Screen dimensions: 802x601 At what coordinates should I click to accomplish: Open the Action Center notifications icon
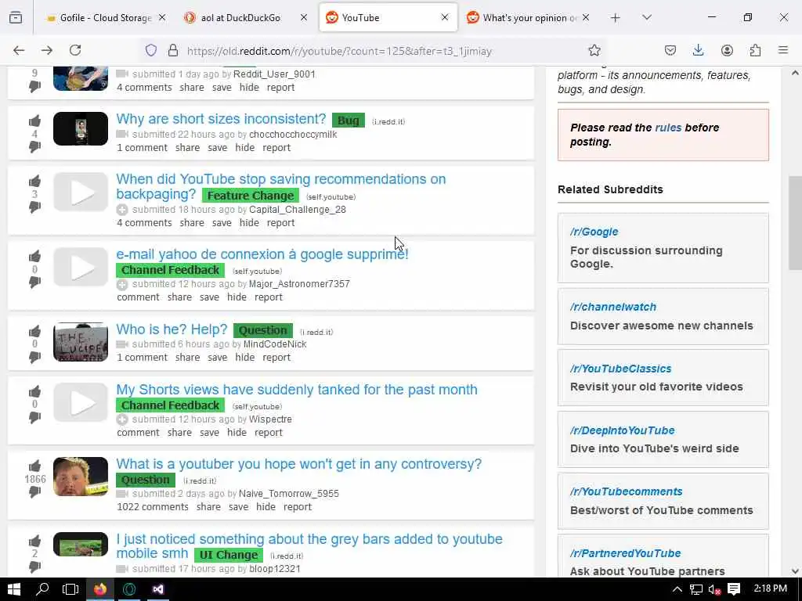[734, 589]
